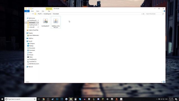Click New Folder icon in title bar
Image resolution: width=179 pixels, height=101 pixels.
(x=31, y=9)
